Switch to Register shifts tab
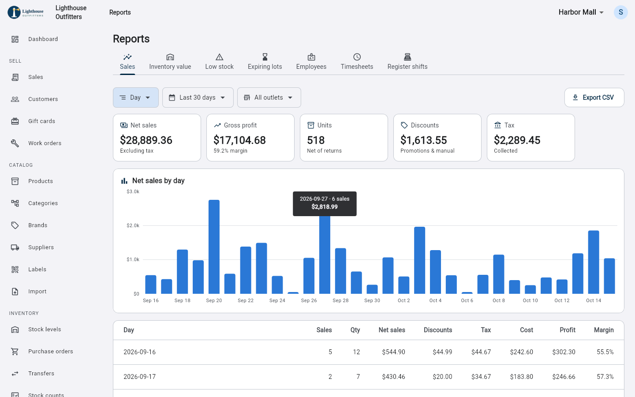635x397 pixels. 407,62
